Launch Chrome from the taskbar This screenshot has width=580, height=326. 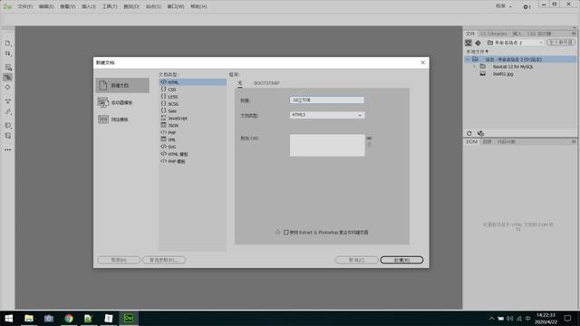(69, 318)
